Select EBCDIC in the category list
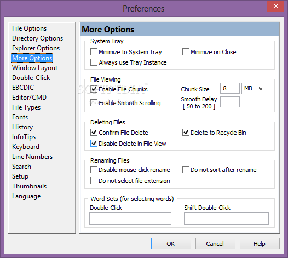The image size is (288, 258). click(x=23, y=88)
